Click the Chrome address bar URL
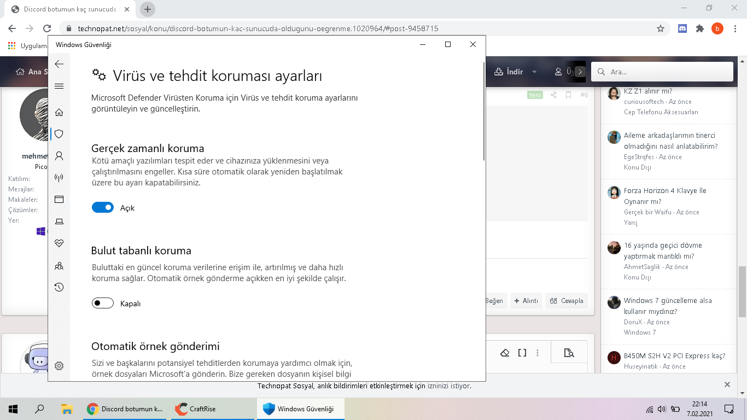 pyautogui.click(x=258, y=28)
